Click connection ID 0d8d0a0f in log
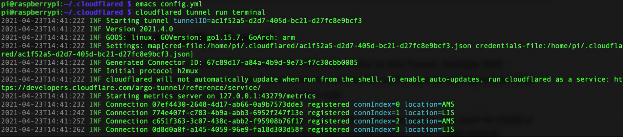 (228, 130)
